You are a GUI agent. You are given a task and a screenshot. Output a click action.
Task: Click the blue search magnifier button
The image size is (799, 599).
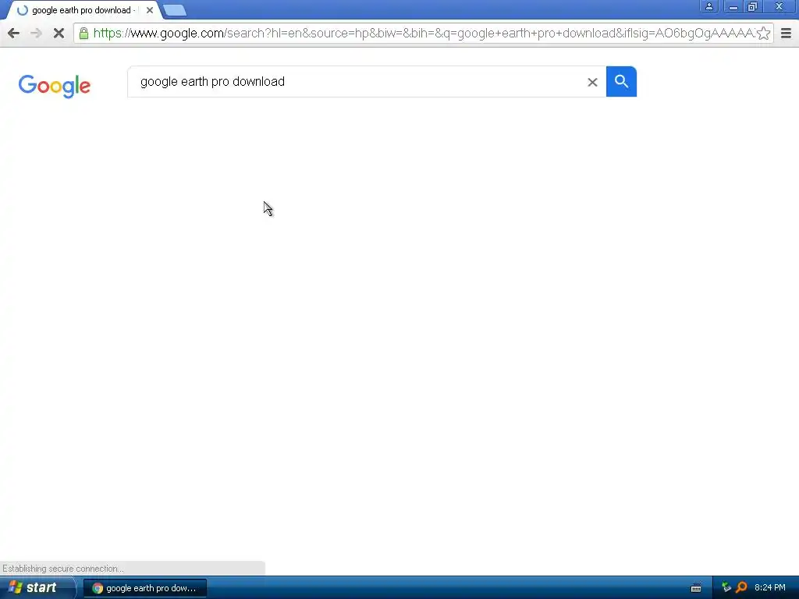coord(621,81)
